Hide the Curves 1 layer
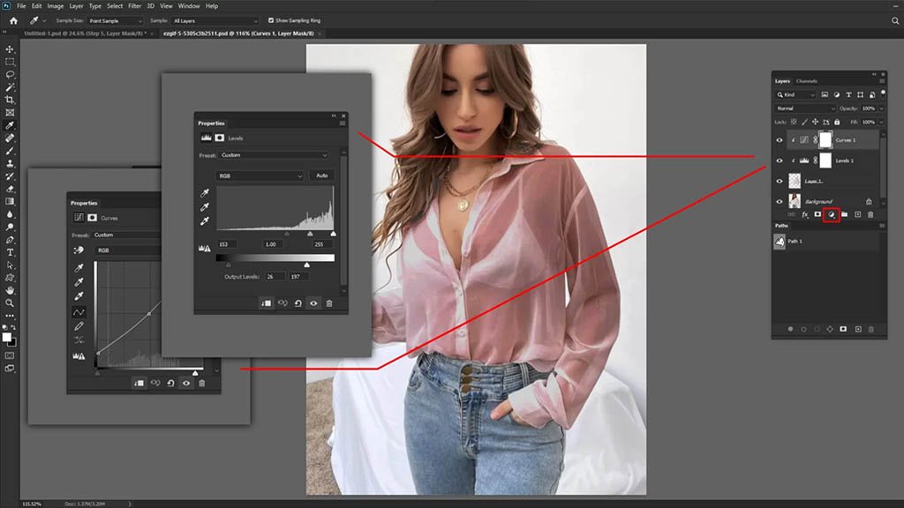 click(x=780, y=140)
